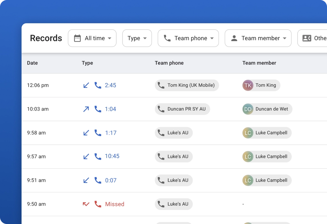
Task: Open the Team member filter dropdown
Action: point(258,38)
